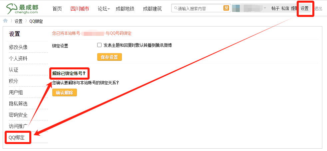Click the user avatar thumbnail in header
This screenshot has height=151, width=327.
236,8
